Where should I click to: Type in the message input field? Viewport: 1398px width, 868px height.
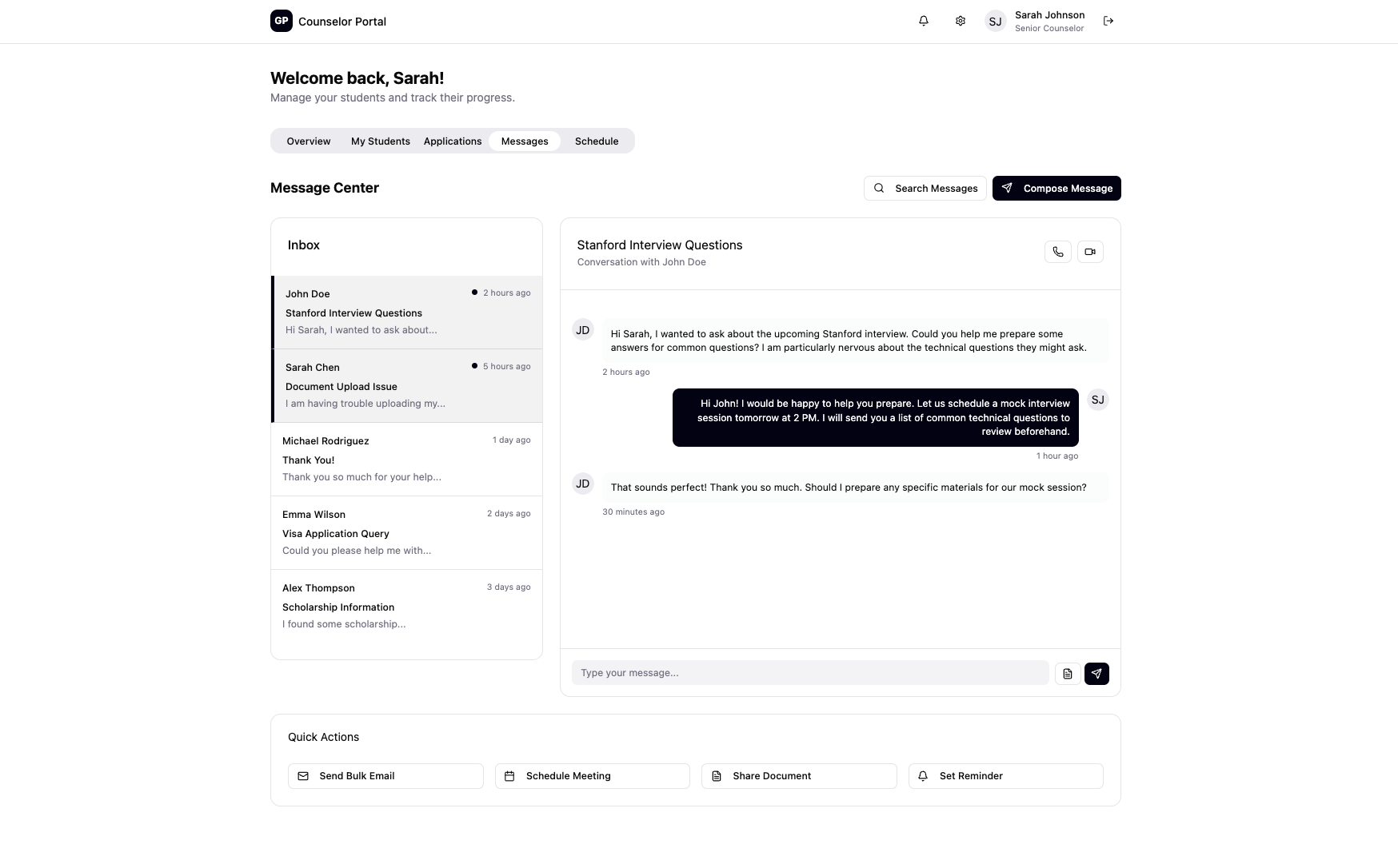[809, 673]
